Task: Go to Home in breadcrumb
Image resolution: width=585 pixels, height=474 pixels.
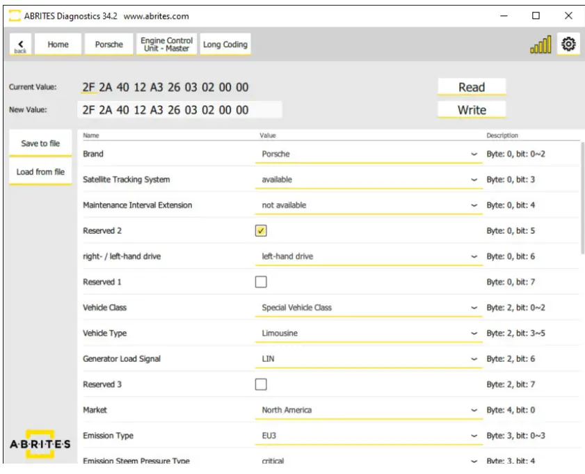Action: coord(58,45)
